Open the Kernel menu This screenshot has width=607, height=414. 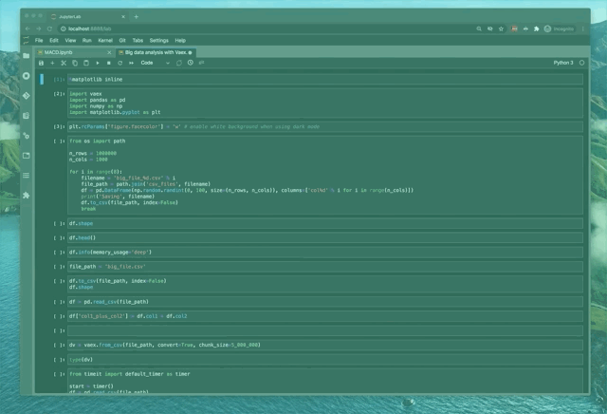(105, 41)
